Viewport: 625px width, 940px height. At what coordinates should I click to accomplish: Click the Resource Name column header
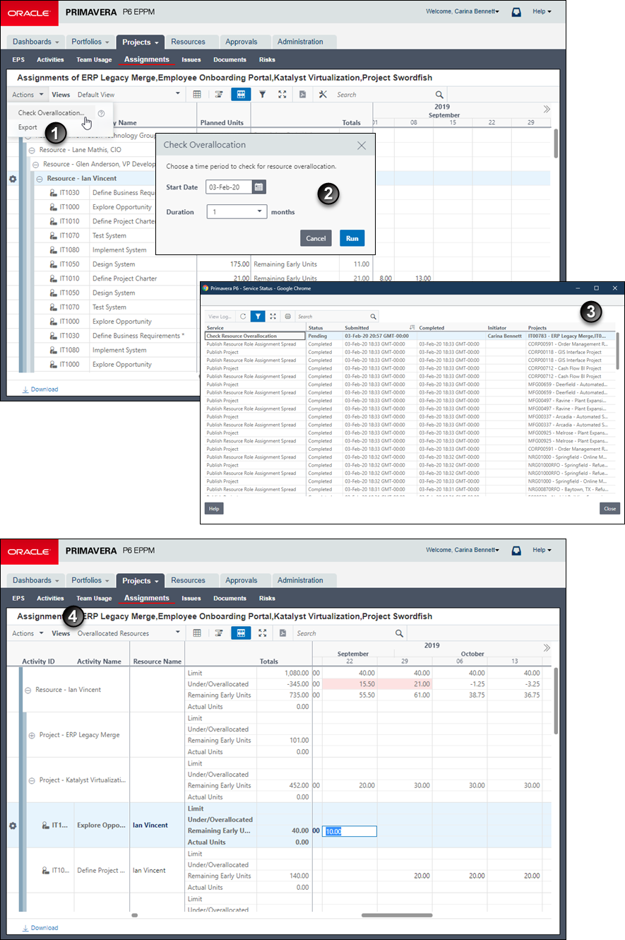pos(157,662)
